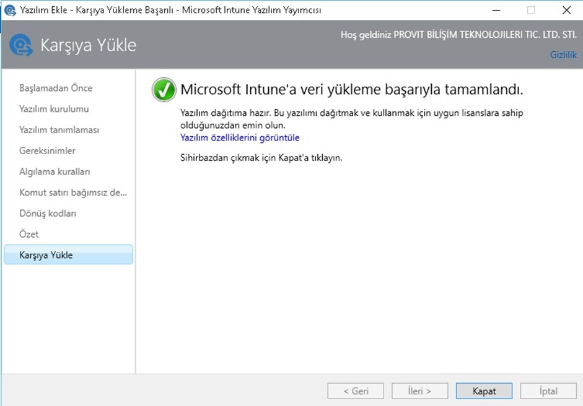Click Kapat to exit the wizard
This screenshot has height=406, width=583.
tap(484, 391)
